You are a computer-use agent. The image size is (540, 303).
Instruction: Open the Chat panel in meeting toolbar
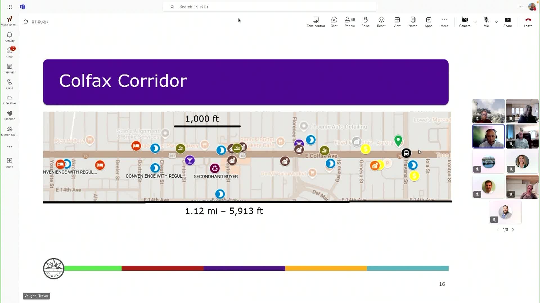click(x=334, y=22)
